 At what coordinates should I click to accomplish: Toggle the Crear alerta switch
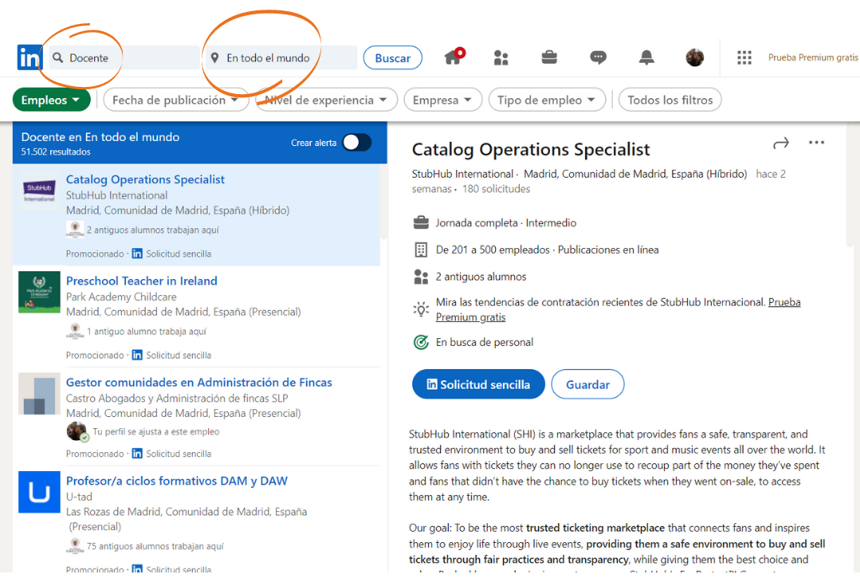tap(357, 143)
